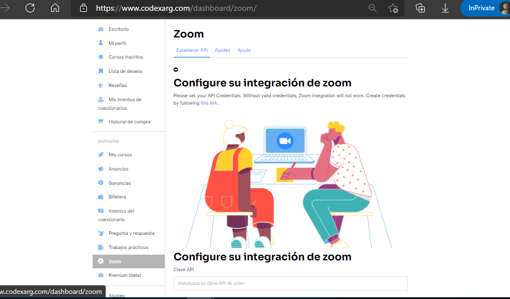Click the Mis intentos de cuestionarios icon
Screen dimensions: 510x299
tap(101, 99)
